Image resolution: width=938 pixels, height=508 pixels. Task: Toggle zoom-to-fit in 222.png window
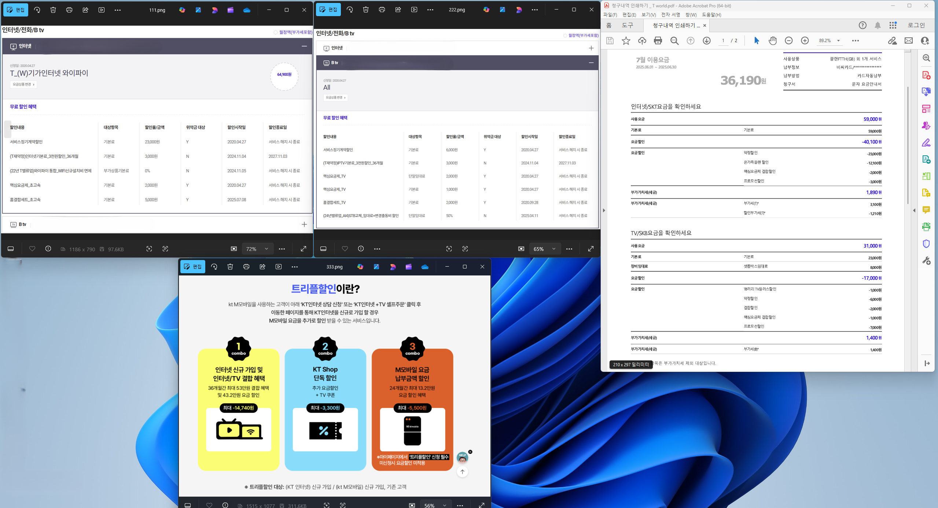pyautogui.click(x=521, y=249)
